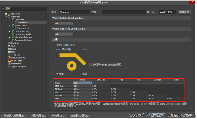Click the 测试语句 button
The image size is (197, 119).
(184, 12)
